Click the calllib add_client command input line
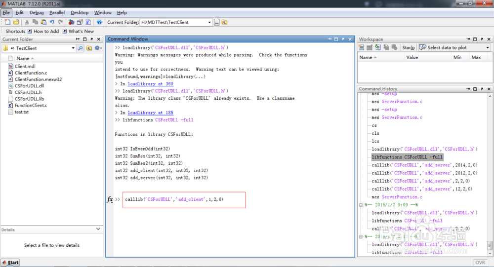This screenshot has height=267, width=494. (x=184, y=199)
